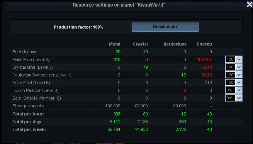Select the Crystal Mine (Level 3) row label
Image resolution: width=253 pixels, height=144 pixels.
pos(33,67)
